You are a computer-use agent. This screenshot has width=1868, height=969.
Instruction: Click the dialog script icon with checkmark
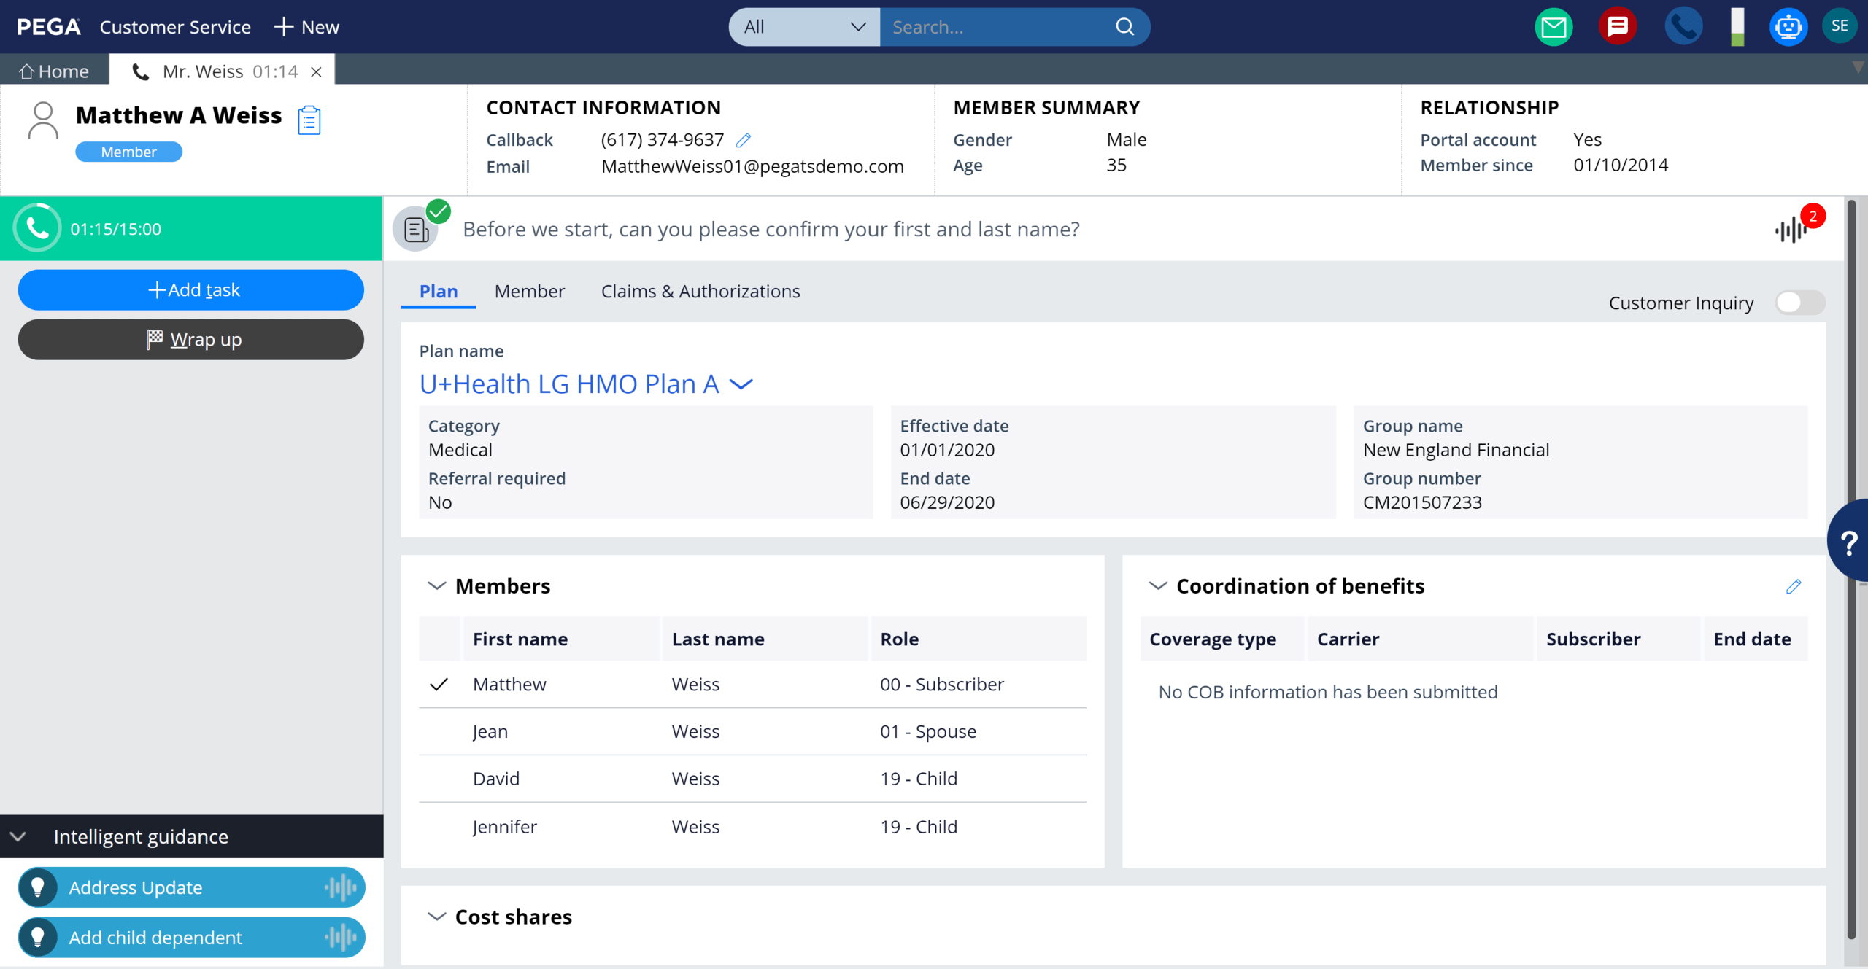coord(417,230)
